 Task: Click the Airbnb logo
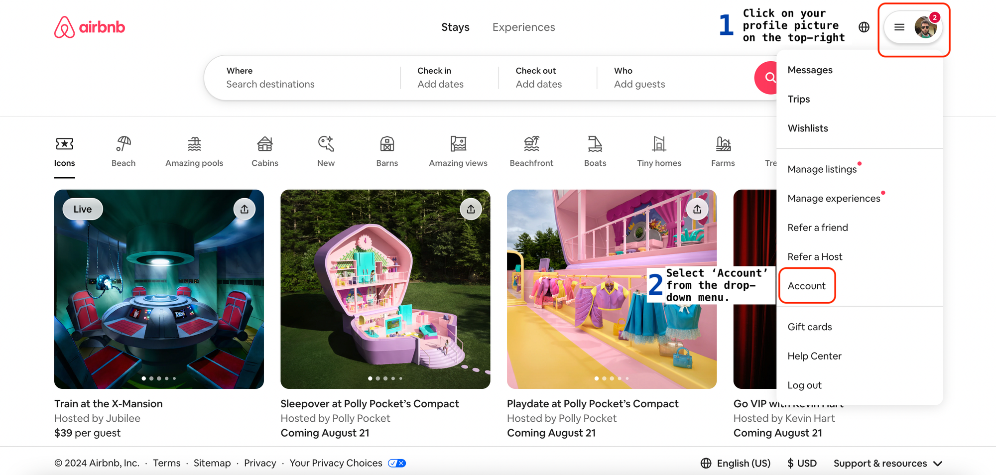90,27
